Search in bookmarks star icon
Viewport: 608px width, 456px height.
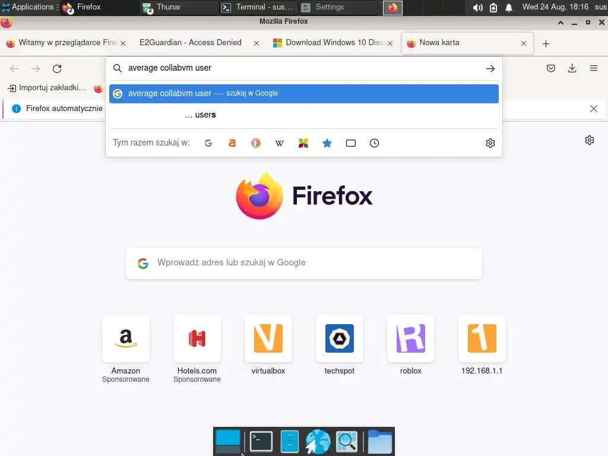pos(327,143)
